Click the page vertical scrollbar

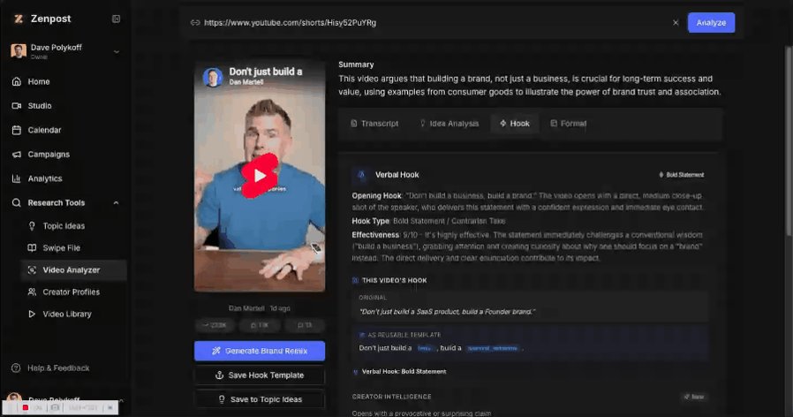(x=788, y=140)
